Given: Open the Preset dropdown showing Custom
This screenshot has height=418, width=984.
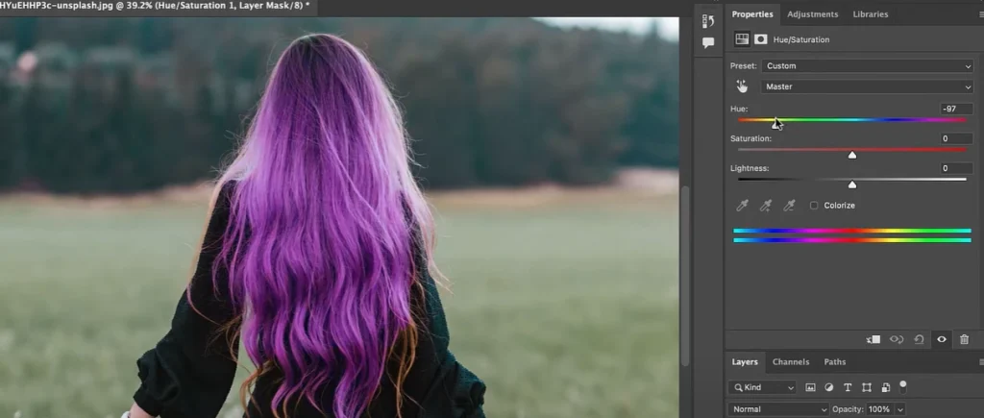Looking at the screenshot, I should pyautogui.click(x=867, y=66).
